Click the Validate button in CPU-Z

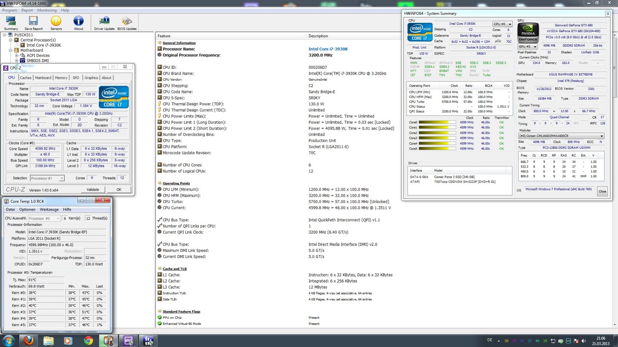[93, 190]
